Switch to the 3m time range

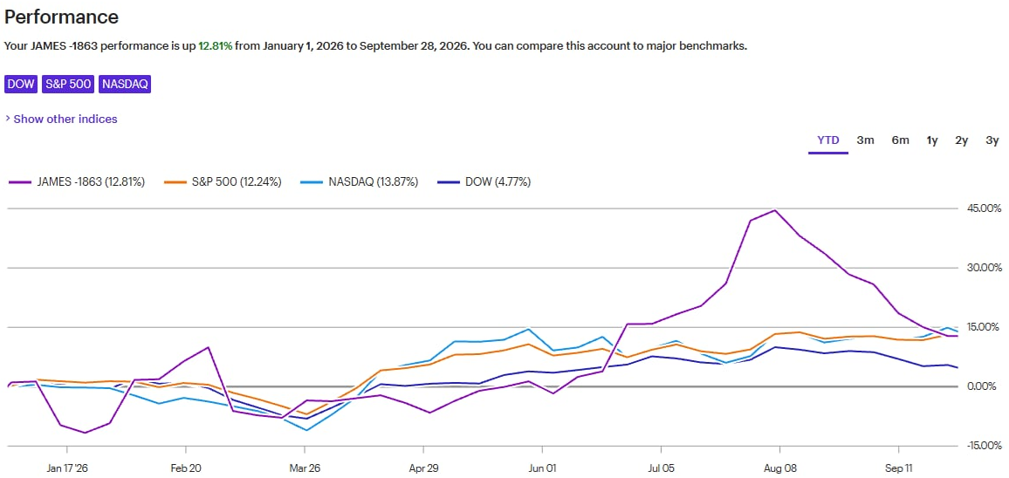pos(865,140)
